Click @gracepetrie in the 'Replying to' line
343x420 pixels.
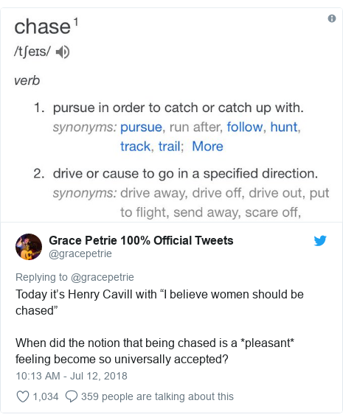pyautogui.click(x=103, y=277)
